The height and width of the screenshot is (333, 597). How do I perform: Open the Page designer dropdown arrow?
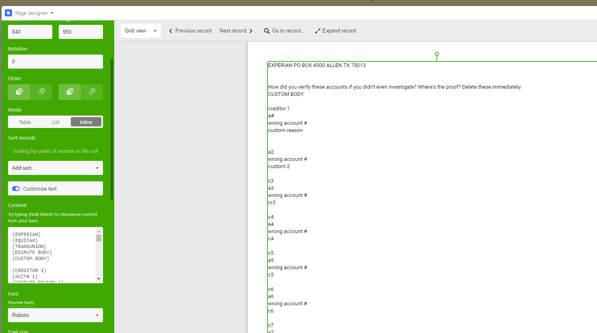52,13
